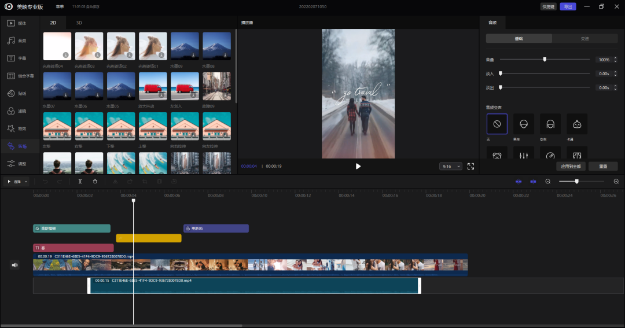Open the 贴纸 stickers panel
The image size is (625, 328).
(x=17, y=93)
